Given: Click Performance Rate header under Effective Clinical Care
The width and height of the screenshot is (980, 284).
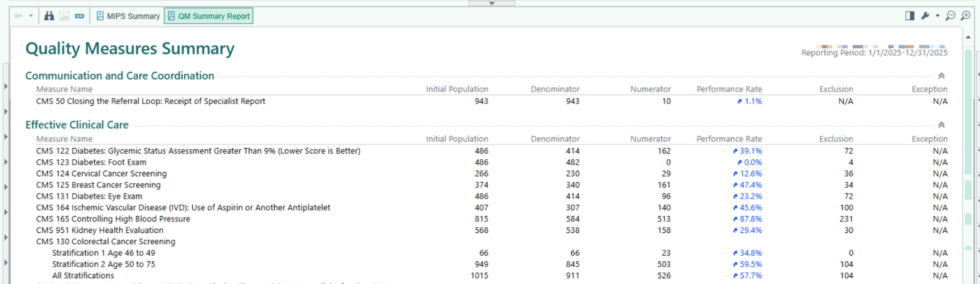Looking at the screenshot, I should coord(729,139).
